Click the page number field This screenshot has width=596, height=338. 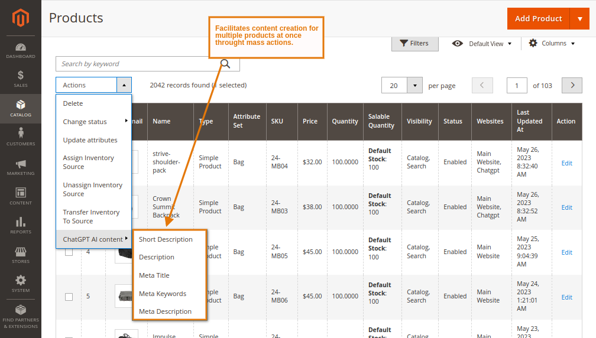point(517,86)
